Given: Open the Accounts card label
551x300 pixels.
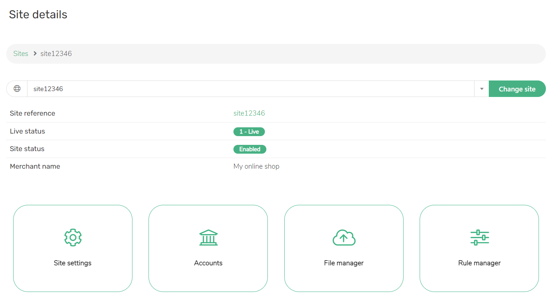Looking at the screenshot, I should click(208, 263).
